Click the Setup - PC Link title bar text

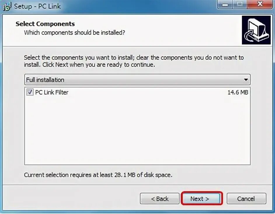click(x=37, y=6)
